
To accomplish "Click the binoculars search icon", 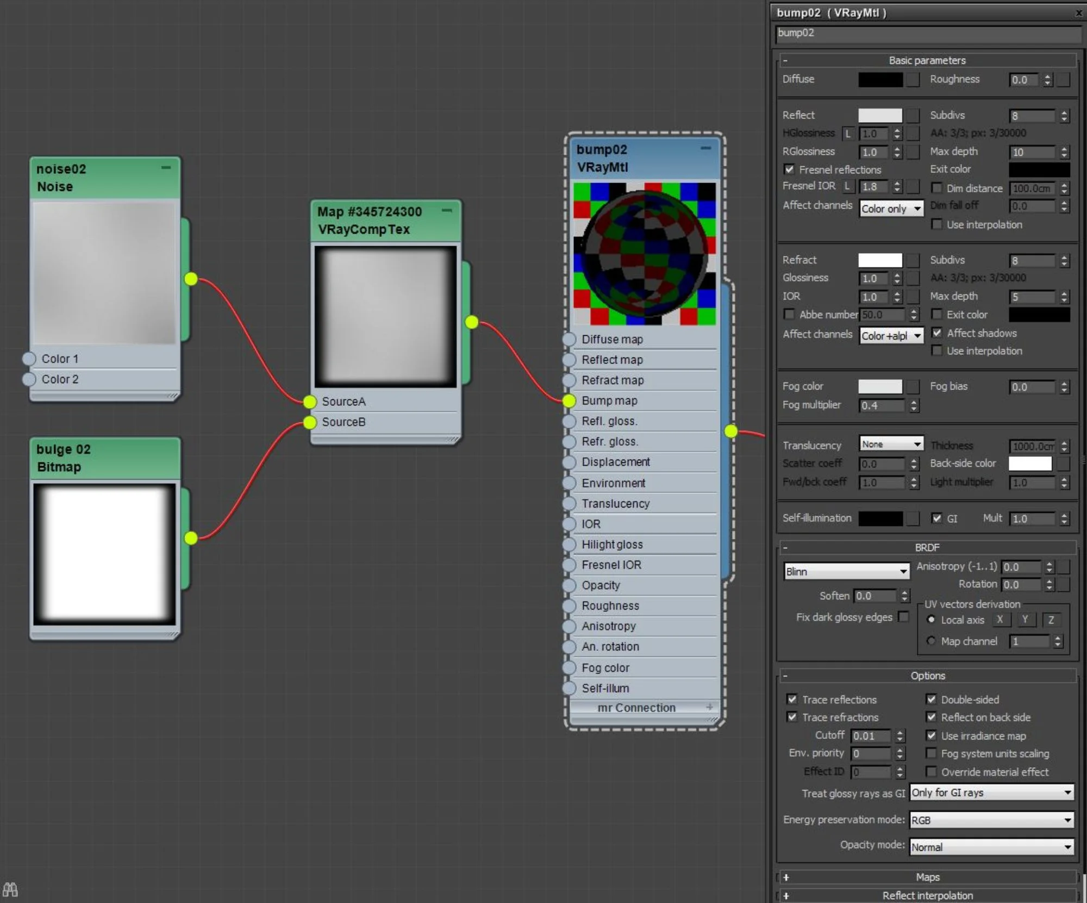I will pos(10,889).
